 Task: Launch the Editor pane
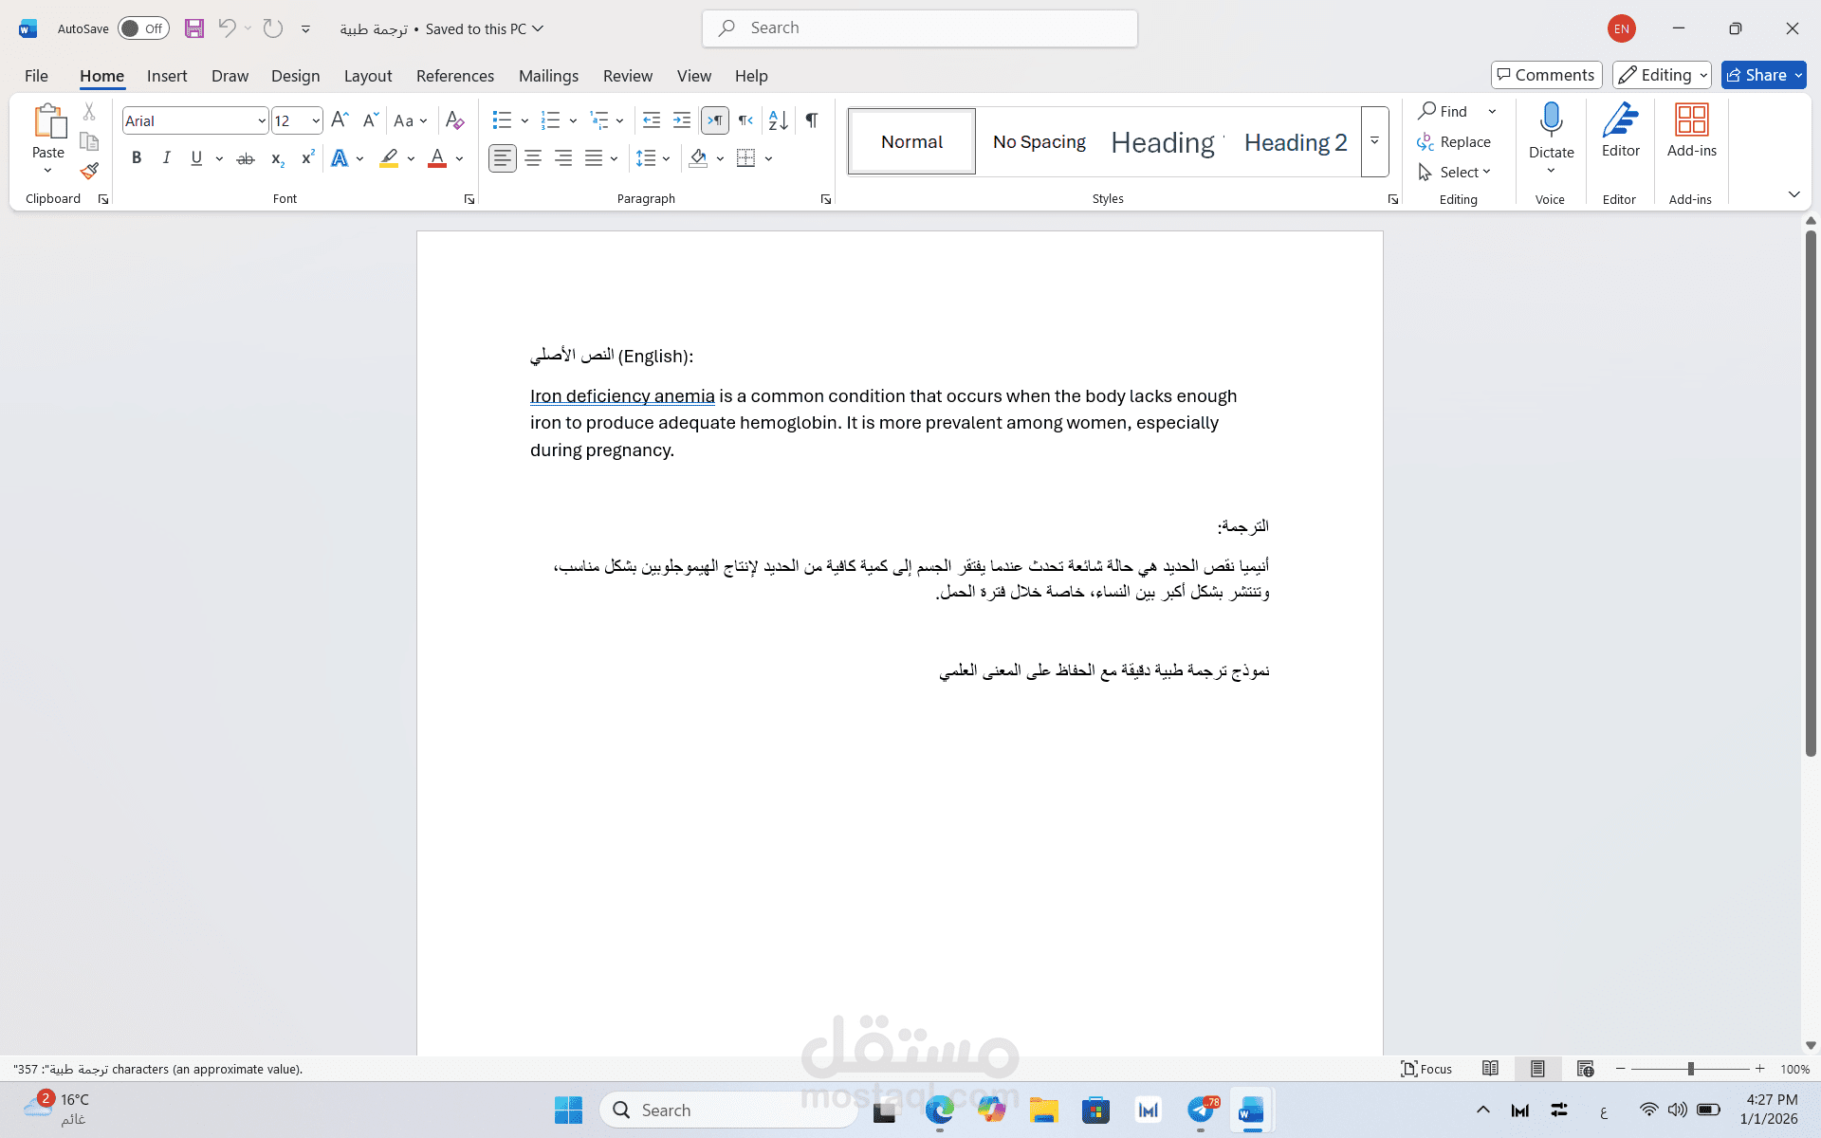pyautogui.click(x=1620, y=130)
